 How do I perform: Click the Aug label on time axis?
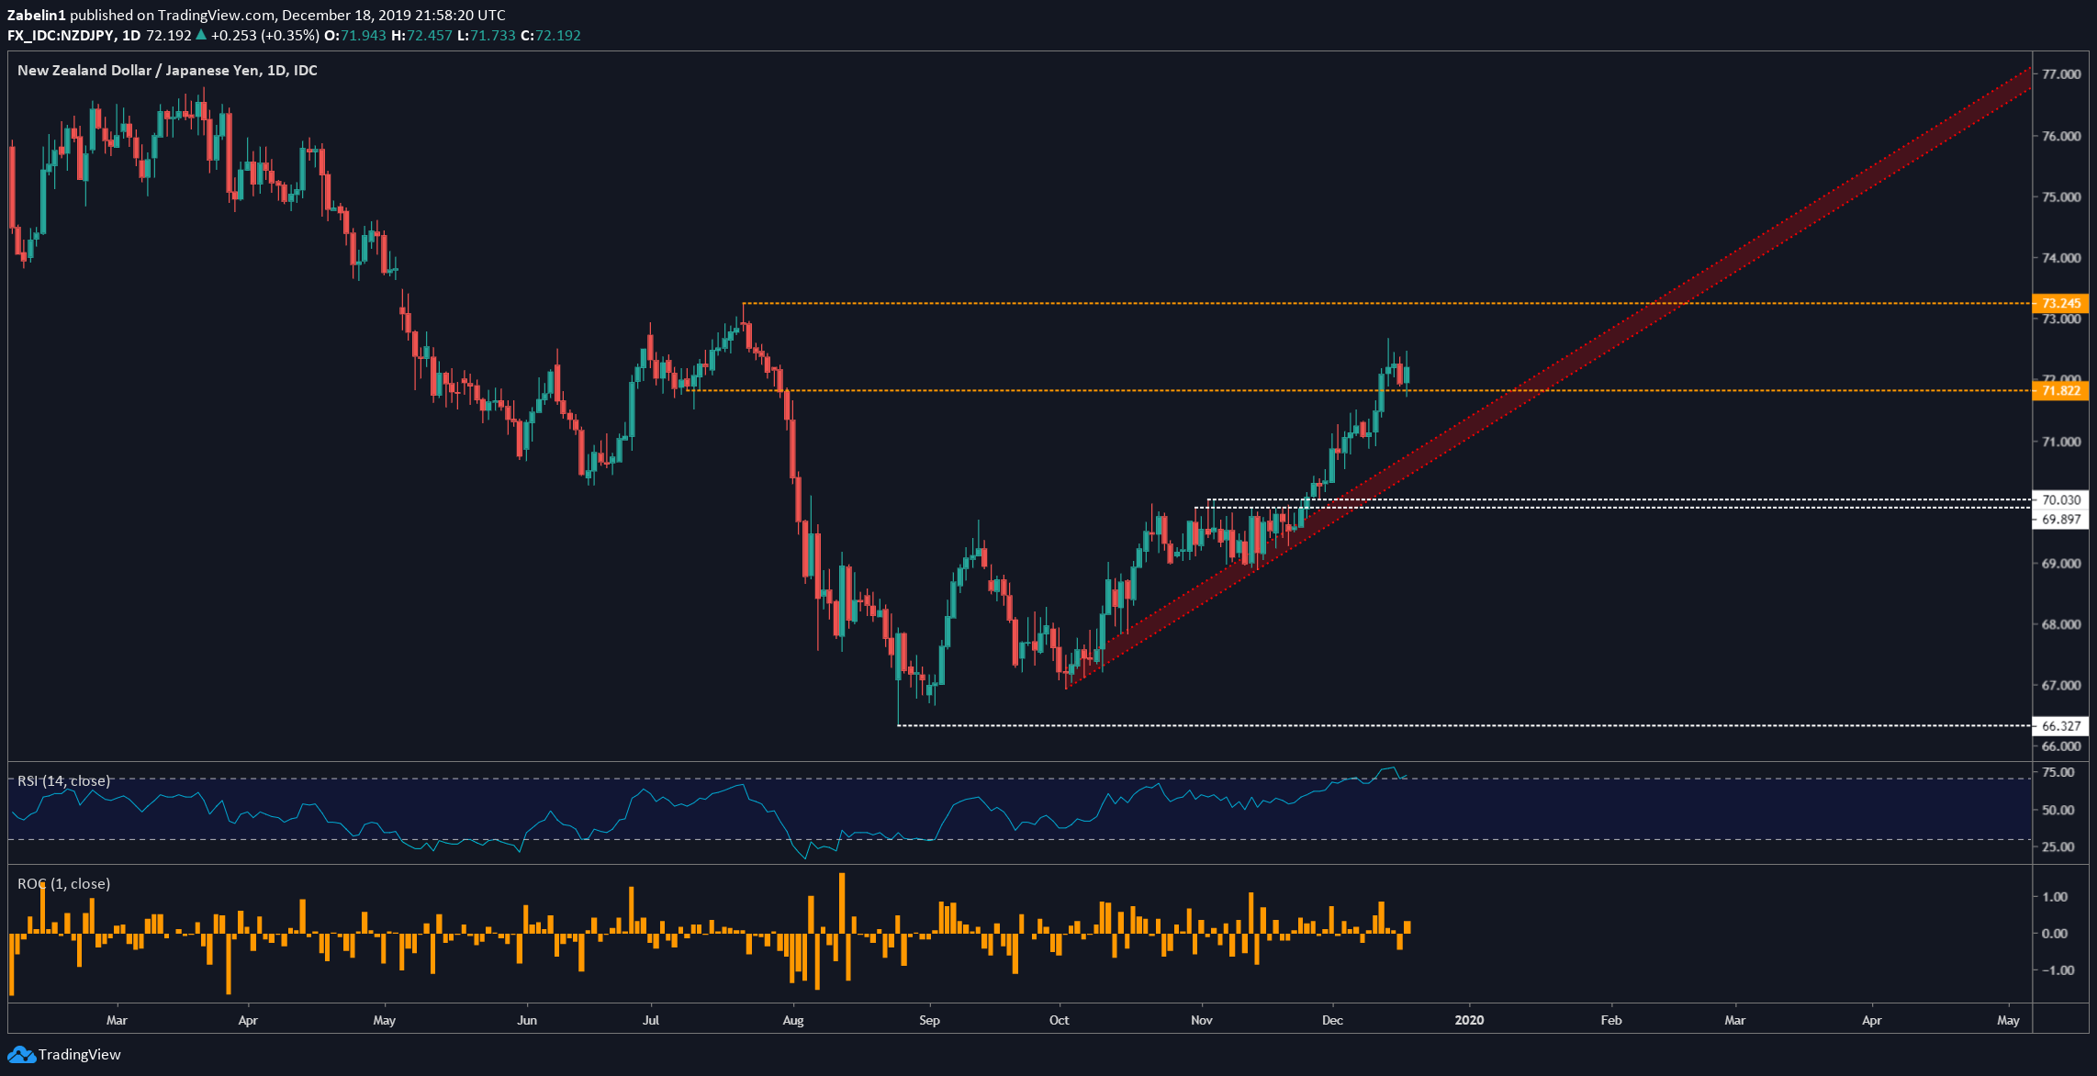[793, 1021]
